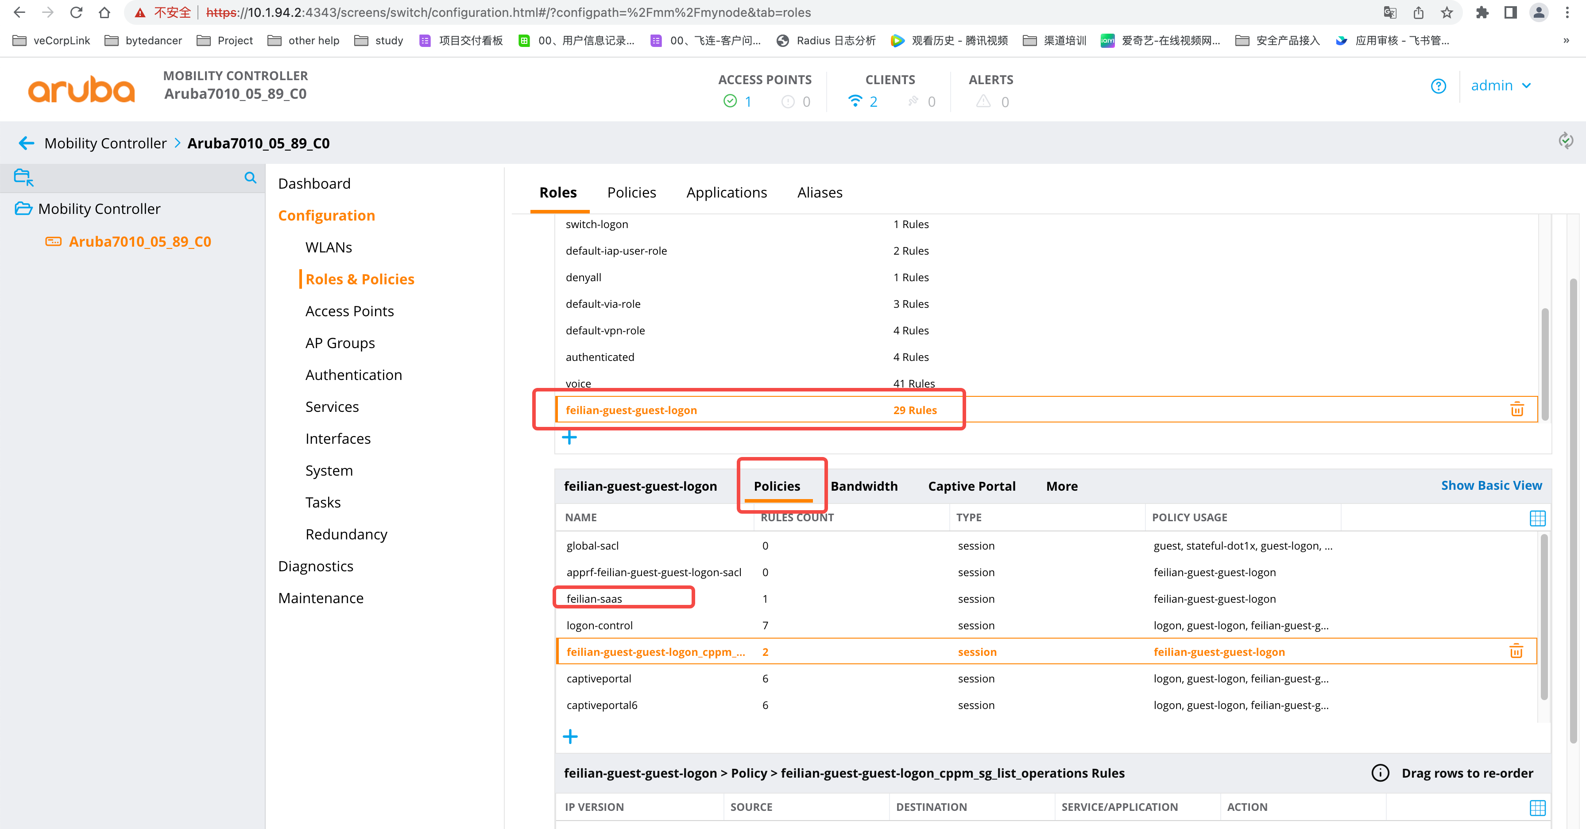
Task: Click the policies table scrollbar
Action: tap(1543, 617)
